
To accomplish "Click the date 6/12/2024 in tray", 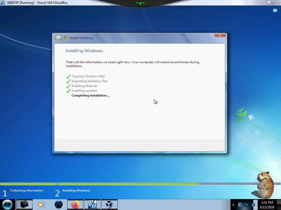I will pyautogui.click(x=267, y=207).
